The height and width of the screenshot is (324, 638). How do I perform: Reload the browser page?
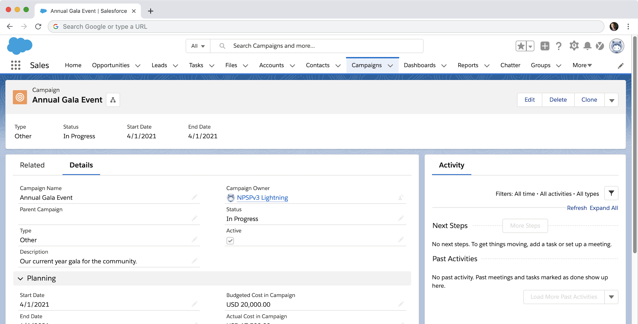38,26
